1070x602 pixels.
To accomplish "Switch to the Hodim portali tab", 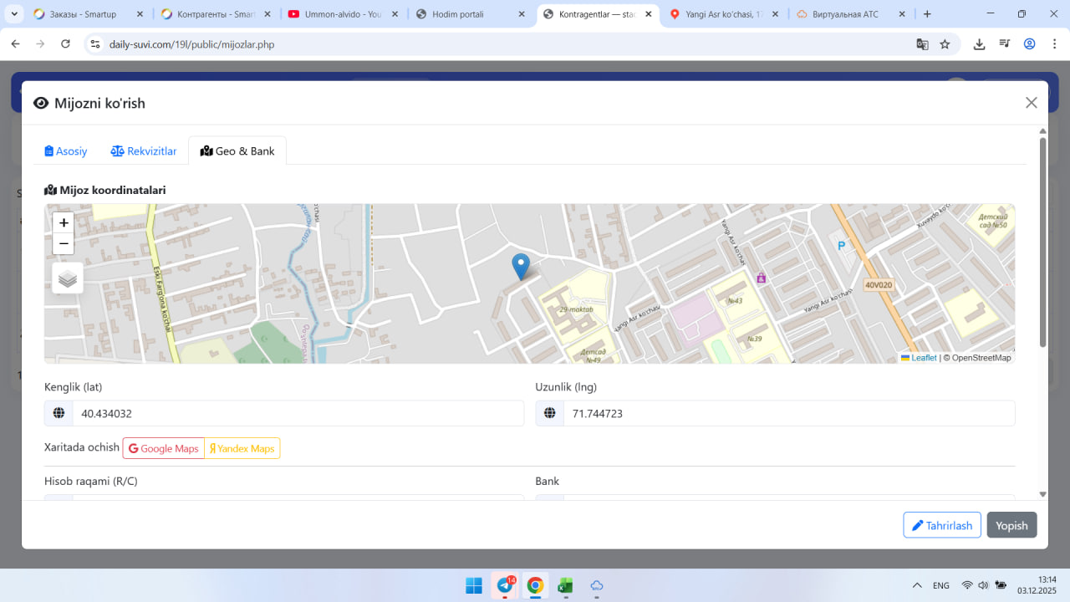I will (471, 14).
